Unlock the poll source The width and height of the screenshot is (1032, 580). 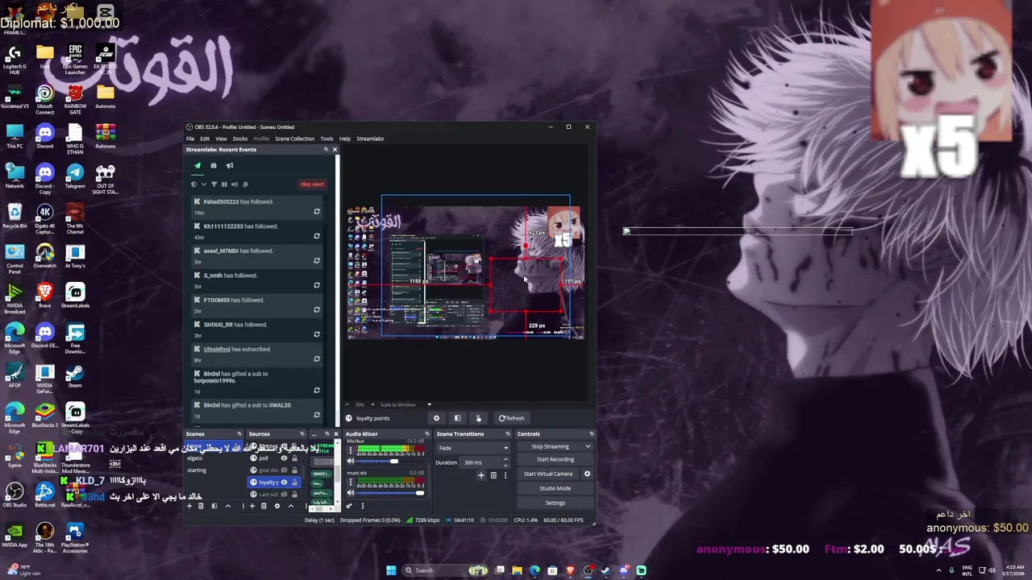(294, 458)
